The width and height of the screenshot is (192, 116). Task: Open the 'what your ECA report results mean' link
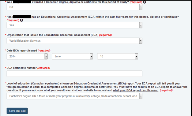click(136, 90)
